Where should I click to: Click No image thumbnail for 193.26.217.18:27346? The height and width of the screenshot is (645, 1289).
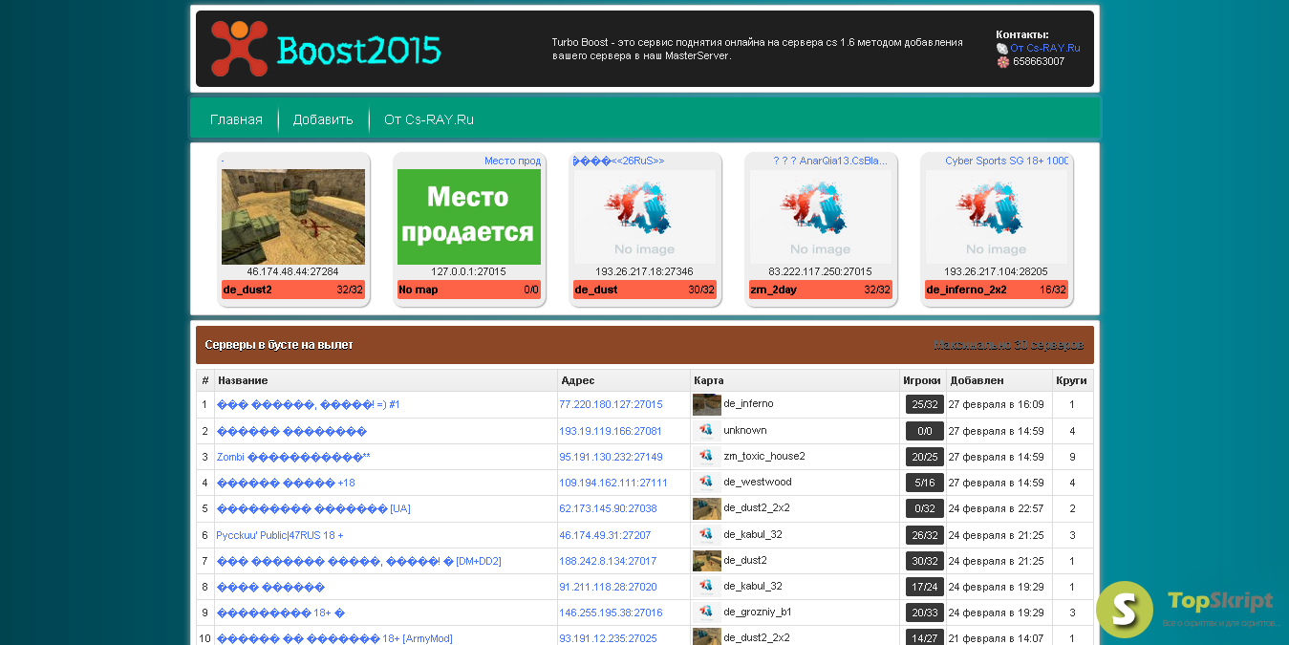tap(645, 217)
